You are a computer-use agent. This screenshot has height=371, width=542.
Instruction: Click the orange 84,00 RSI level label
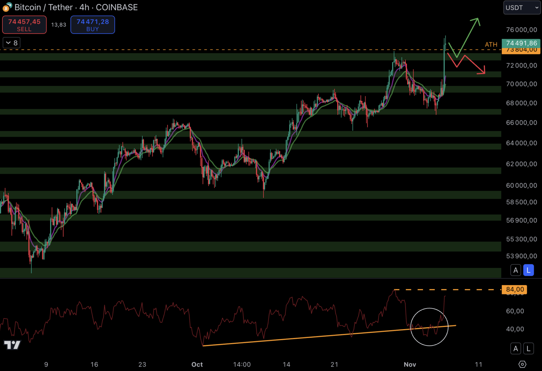pyautogui.click(x=515, y=290)
